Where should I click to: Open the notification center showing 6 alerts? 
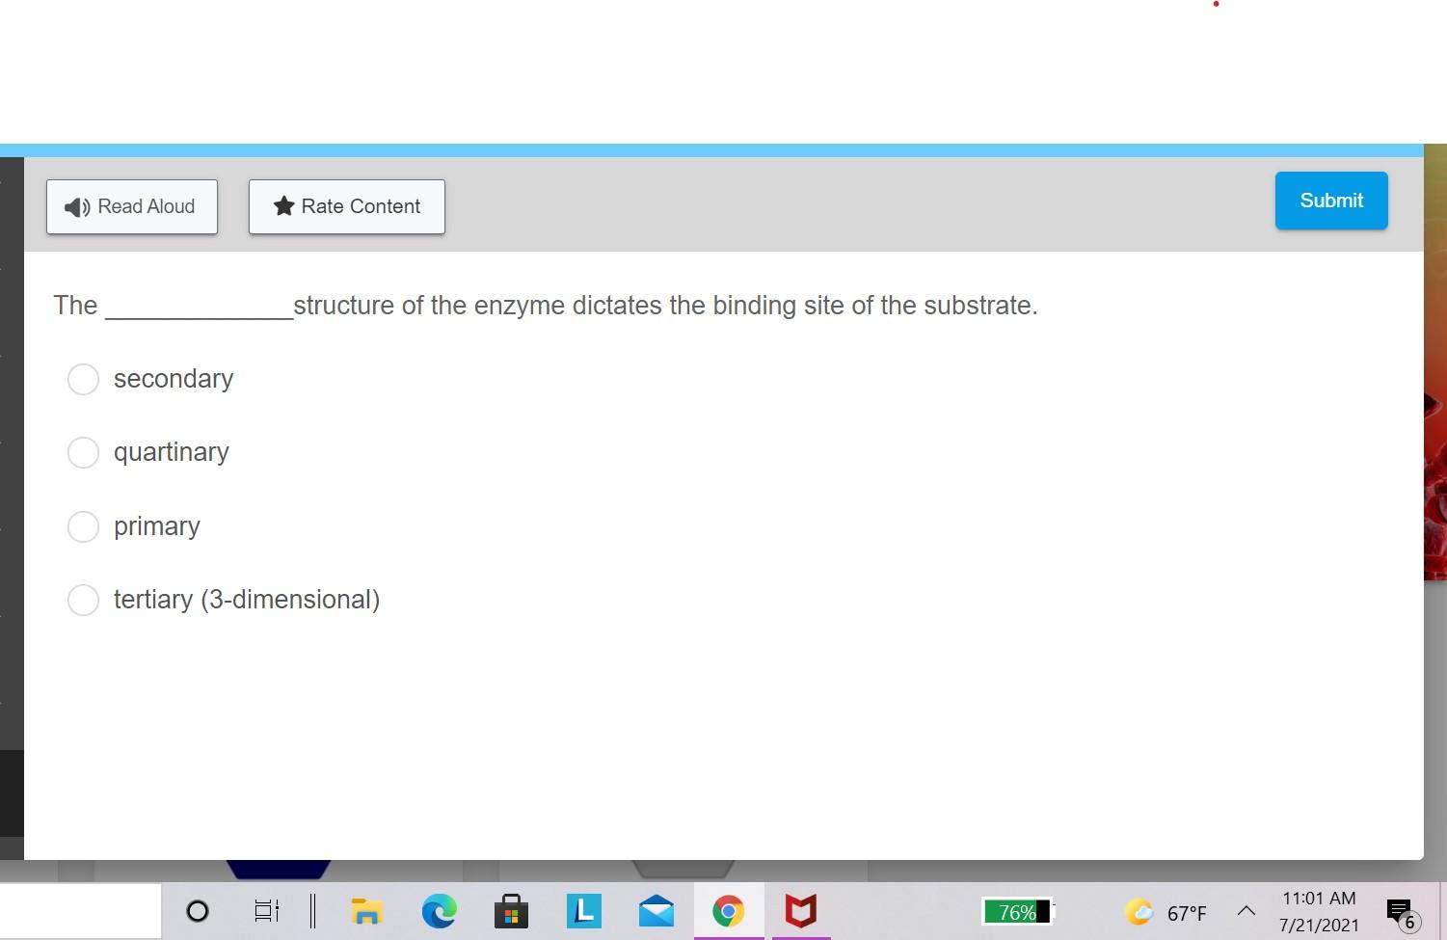(1400, 910)
